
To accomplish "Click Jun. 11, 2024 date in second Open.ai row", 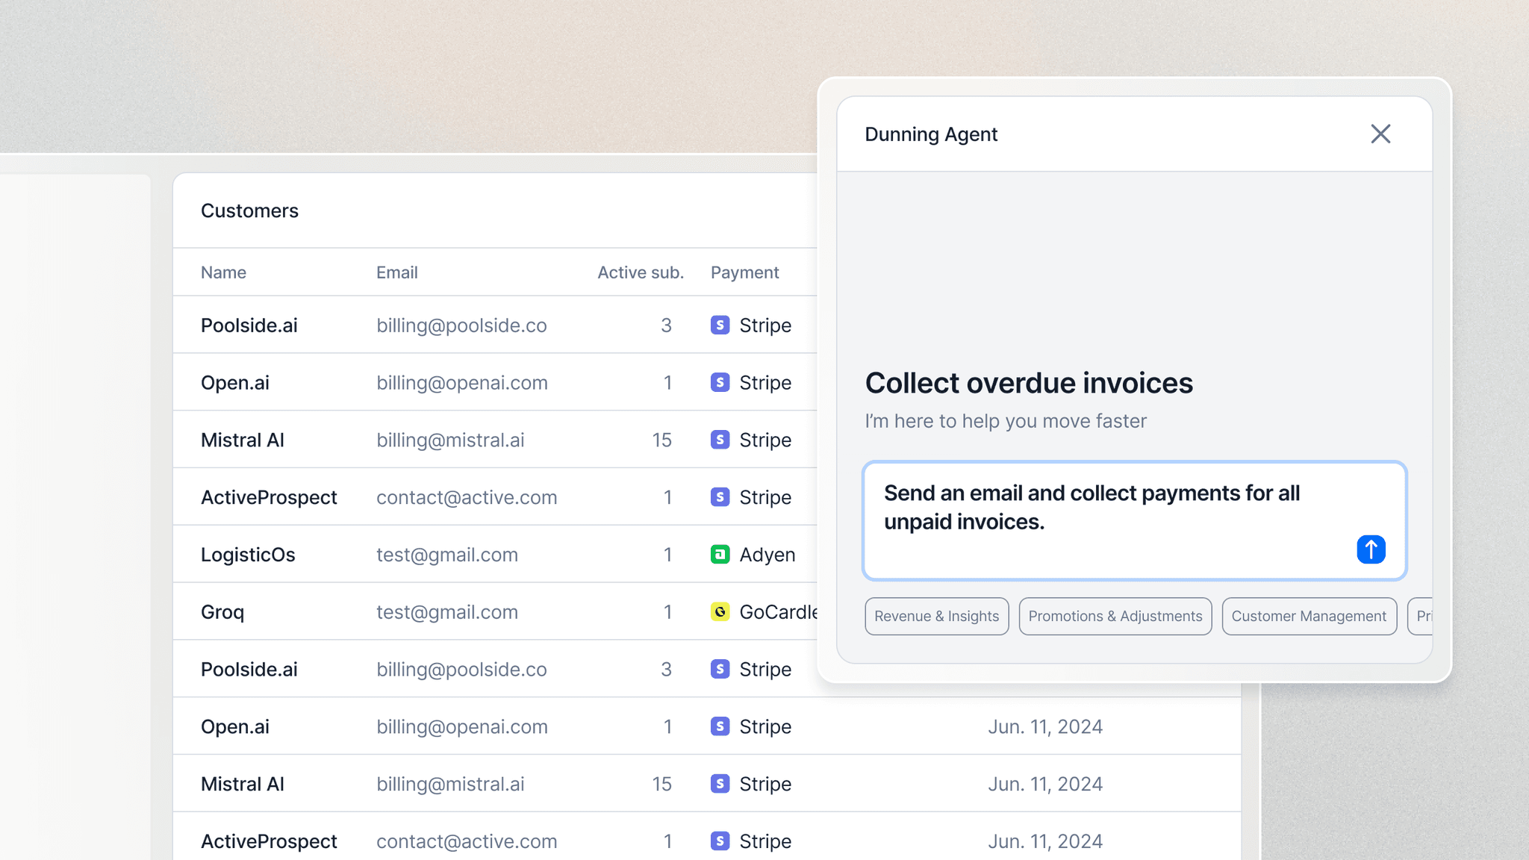I will click(1045, 726).
